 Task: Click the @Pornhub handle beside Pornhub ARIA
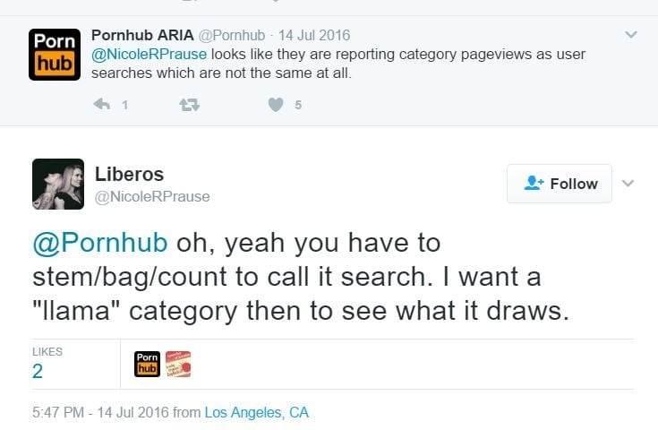pos(231,36)
